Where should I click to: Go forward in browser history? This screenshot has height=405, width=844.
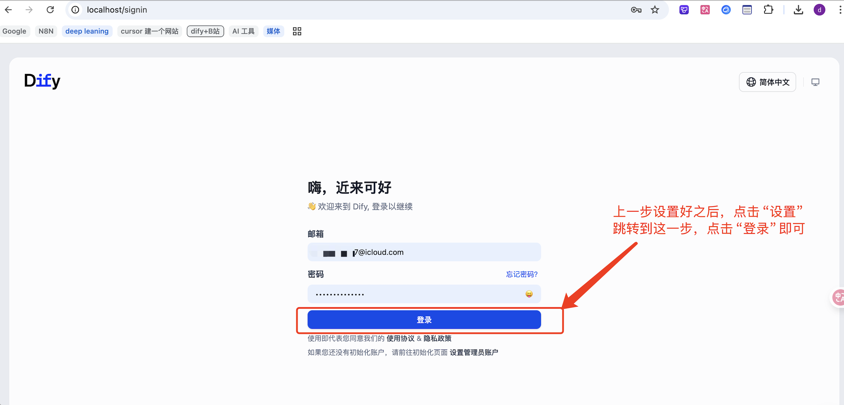coord(29,10)
